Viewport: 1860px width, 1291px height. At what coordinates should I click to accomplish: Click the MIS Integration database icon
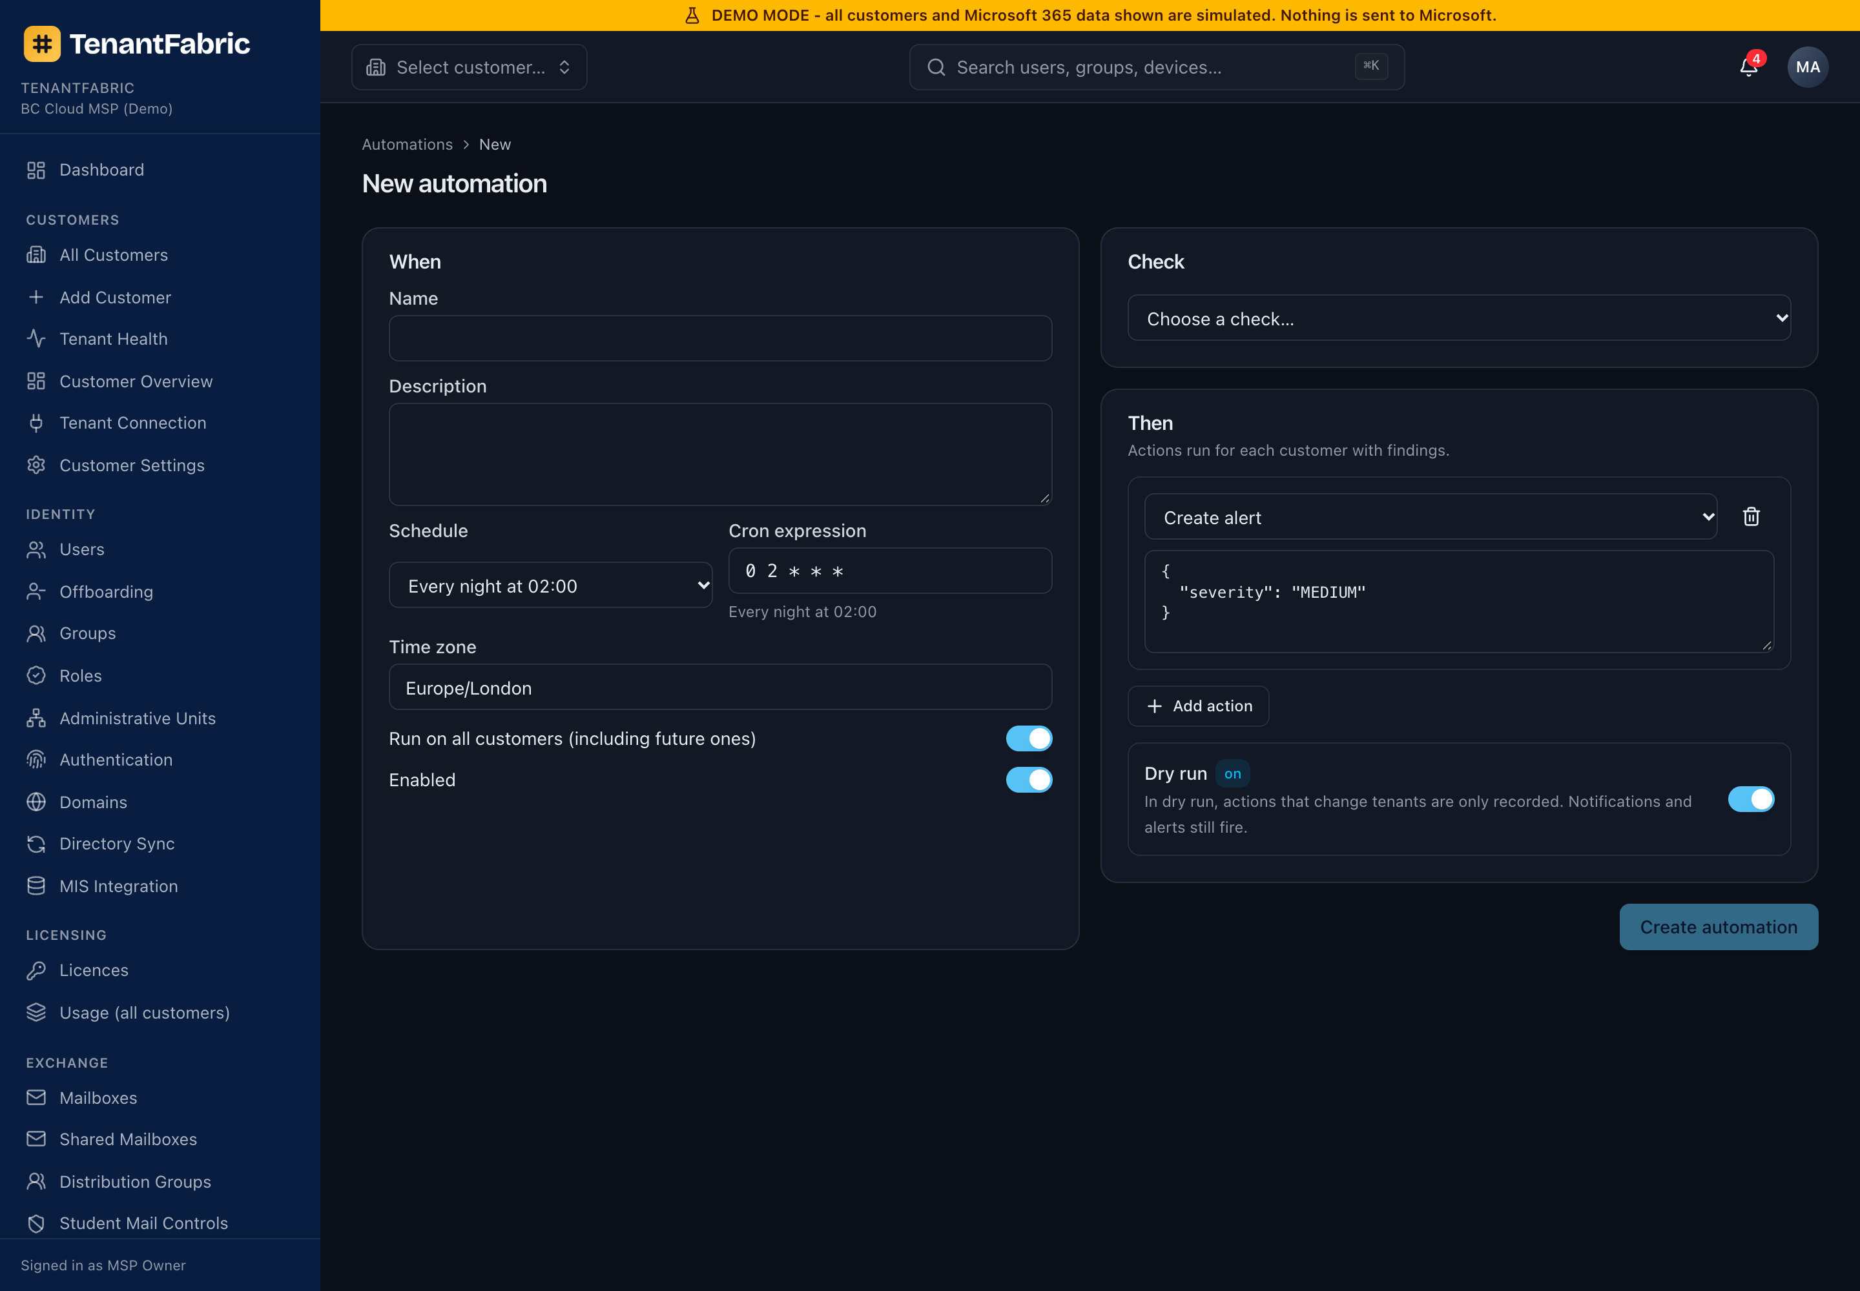(36, 886)
